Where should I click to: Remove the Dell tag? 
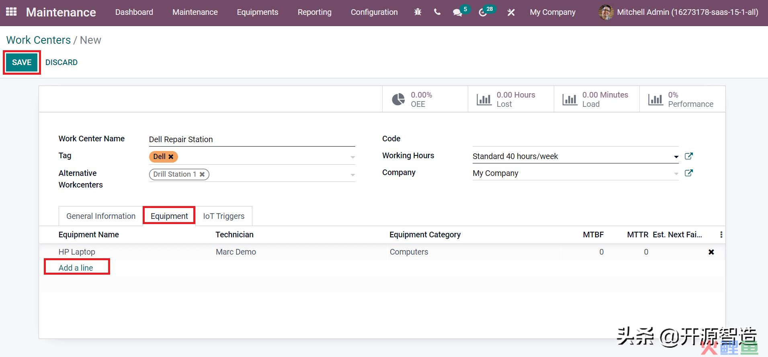[x=171, y=157]
